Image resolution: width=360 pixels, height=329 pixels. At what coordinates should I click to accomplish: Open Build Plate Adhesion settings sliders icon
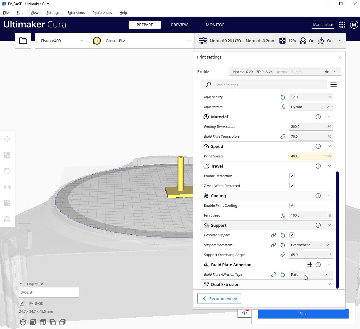[310, 265]
